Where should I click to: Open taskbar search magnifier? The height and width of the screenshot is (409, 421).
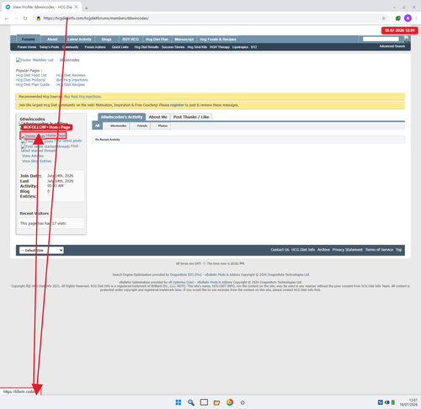point(191,402)
